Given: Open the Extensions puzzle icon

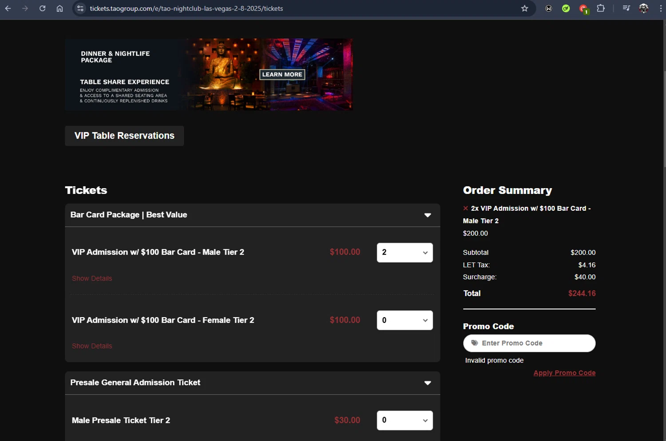Looking at the screenshot, I should (x=601, y=8).
